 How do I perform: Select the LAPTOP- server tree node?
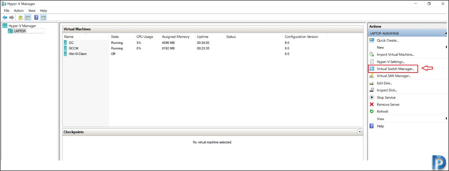20,31
